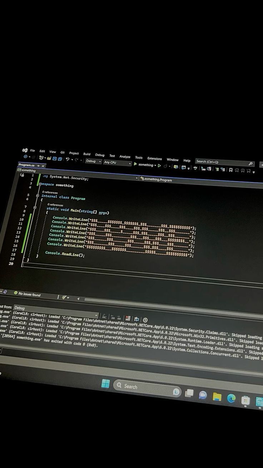Open the Edit menu
This screenshot has height=468, width=263.
tap(42, 151)
